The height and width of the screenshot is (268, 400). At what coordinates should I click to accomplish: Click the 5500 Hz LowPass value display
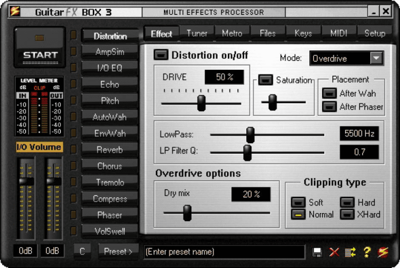pyautogui.click(x=359, y=133)
